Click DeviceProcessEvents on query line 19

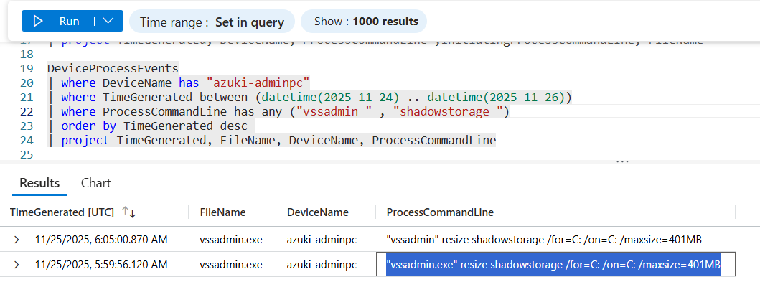click(x=113, y=68)
